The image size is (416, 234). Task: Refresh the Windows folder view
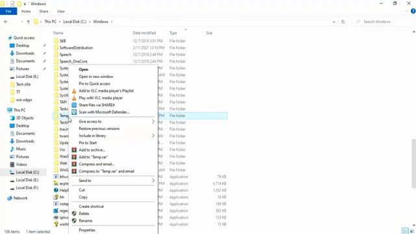point(343,21)
